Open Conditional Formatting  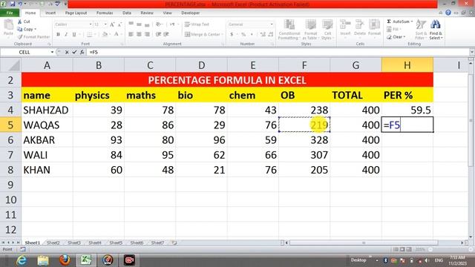point(289,30)
